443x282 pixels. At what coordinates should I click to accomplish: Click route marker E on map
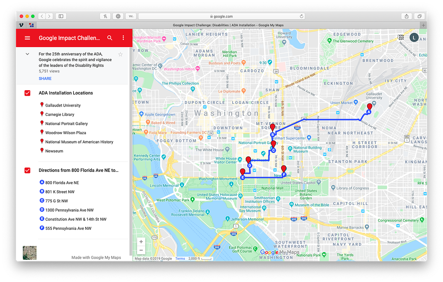[242, 177]
